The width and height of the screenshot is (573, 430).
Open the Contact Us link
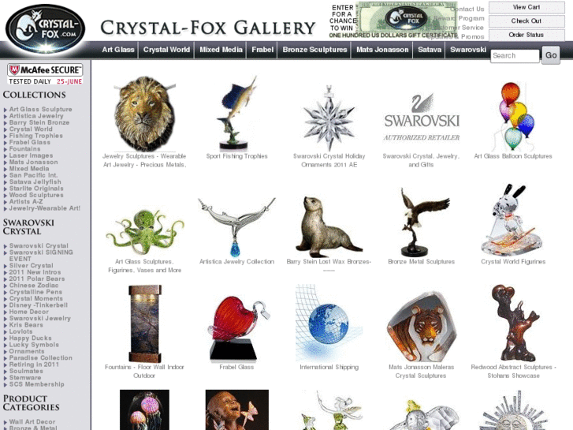click(x=467, y=9)
